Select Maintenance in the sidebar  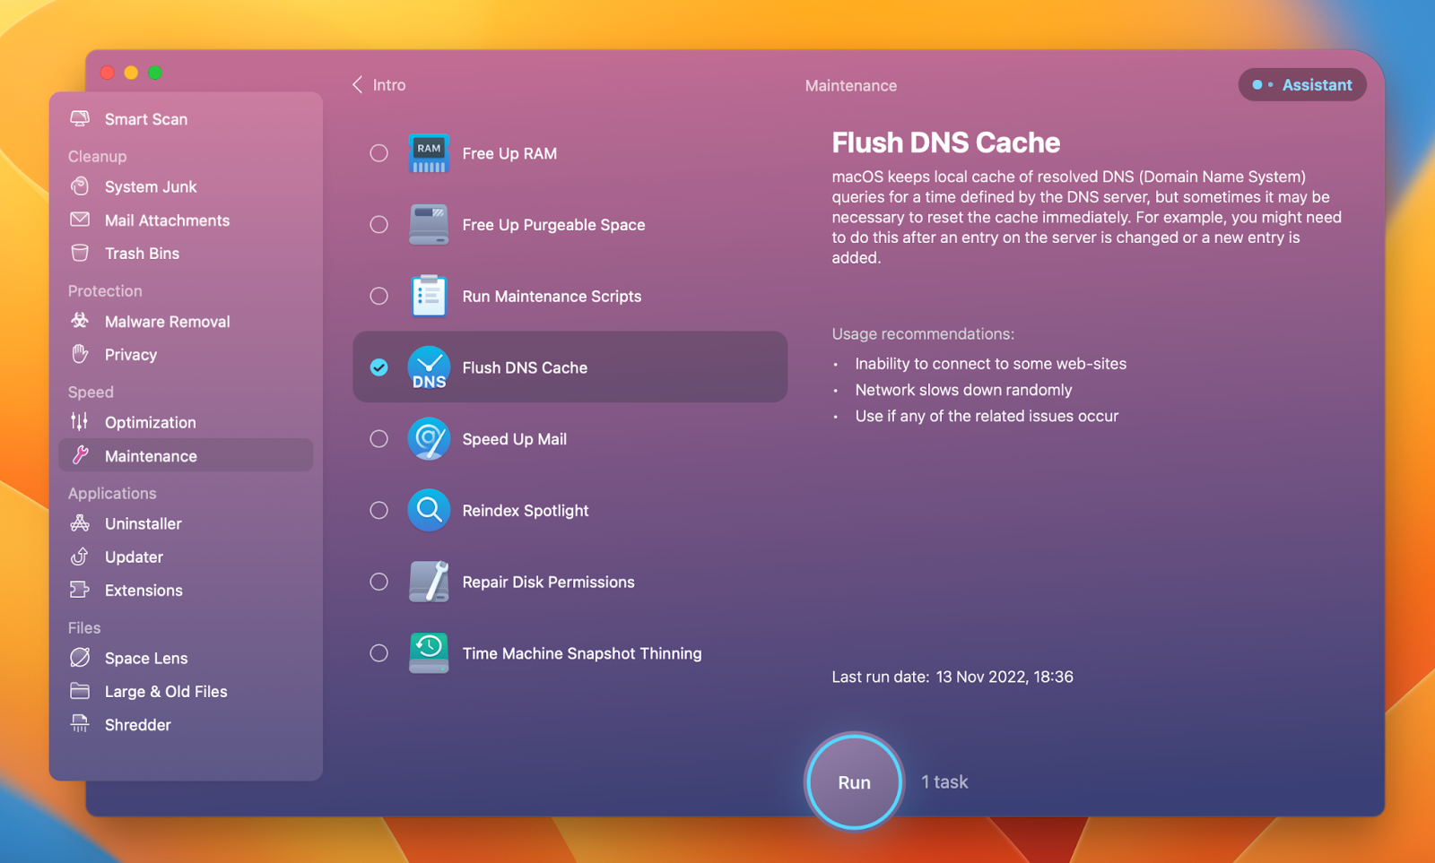[x=149, y=455]
